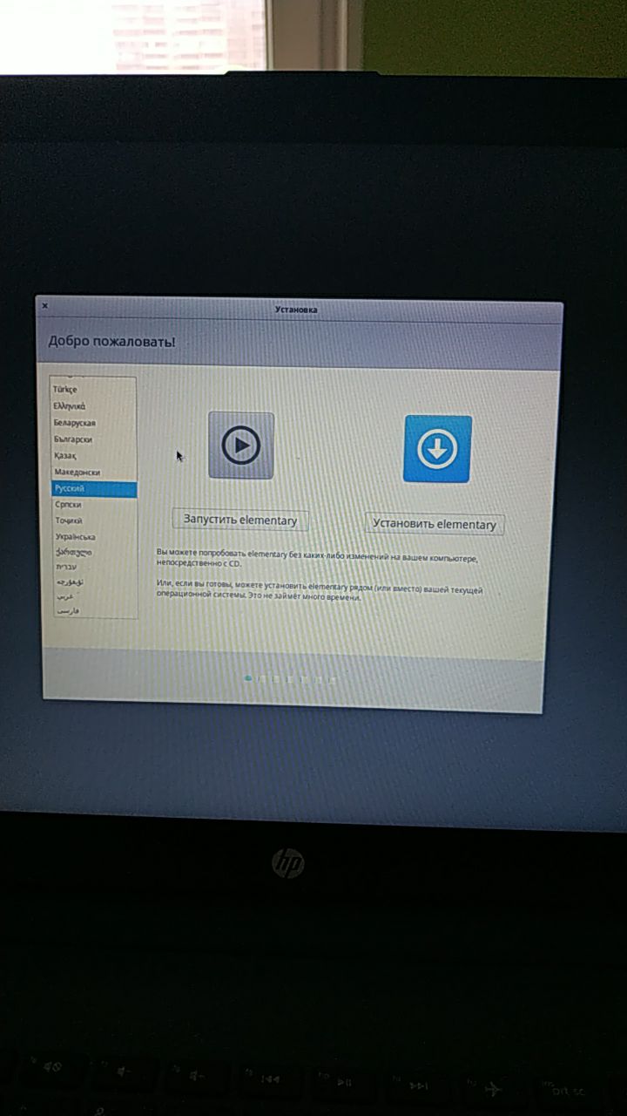This screenshot has width=627, height=1116.
Task: Click the play icon to try elementary
Action: (x=241, y=446)
